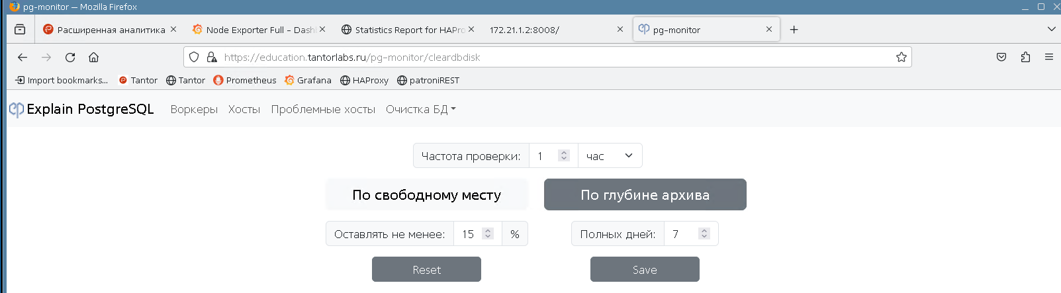Viewport: 1061px width, 293px height.
Task: Bookmark this page with star icon
Action: [x=901, y=58]
